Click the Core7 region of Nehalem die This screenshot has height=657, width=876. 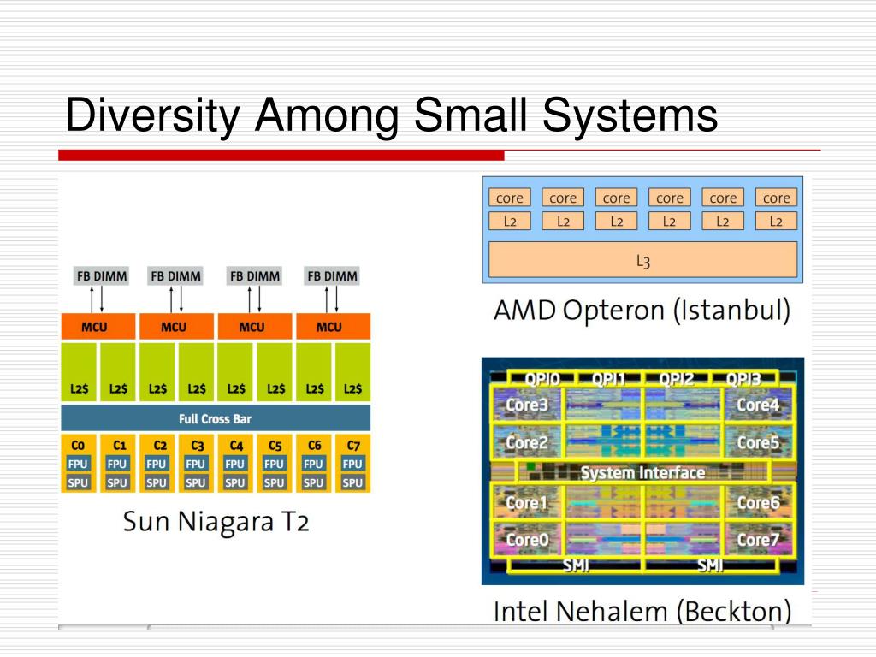[758, 539]
